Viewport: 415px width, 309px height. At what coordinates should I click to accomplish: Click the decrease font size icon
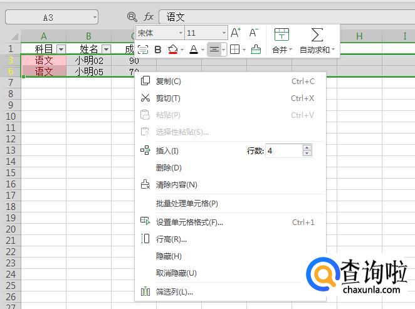pos(254,33)
